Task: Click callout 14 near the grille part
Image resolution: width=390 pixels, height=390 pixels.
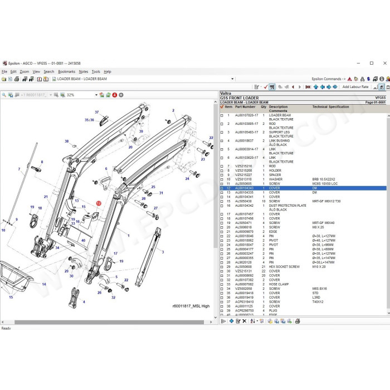Action: pyautogui.click(x=44, y=284)
